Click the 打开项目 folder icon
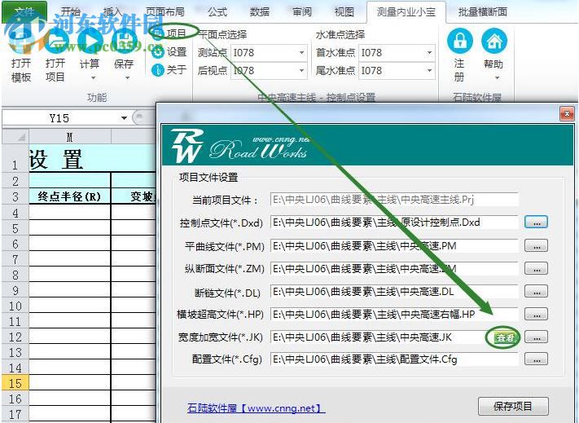This screenshot has height=423, width=579. point(55,40)
